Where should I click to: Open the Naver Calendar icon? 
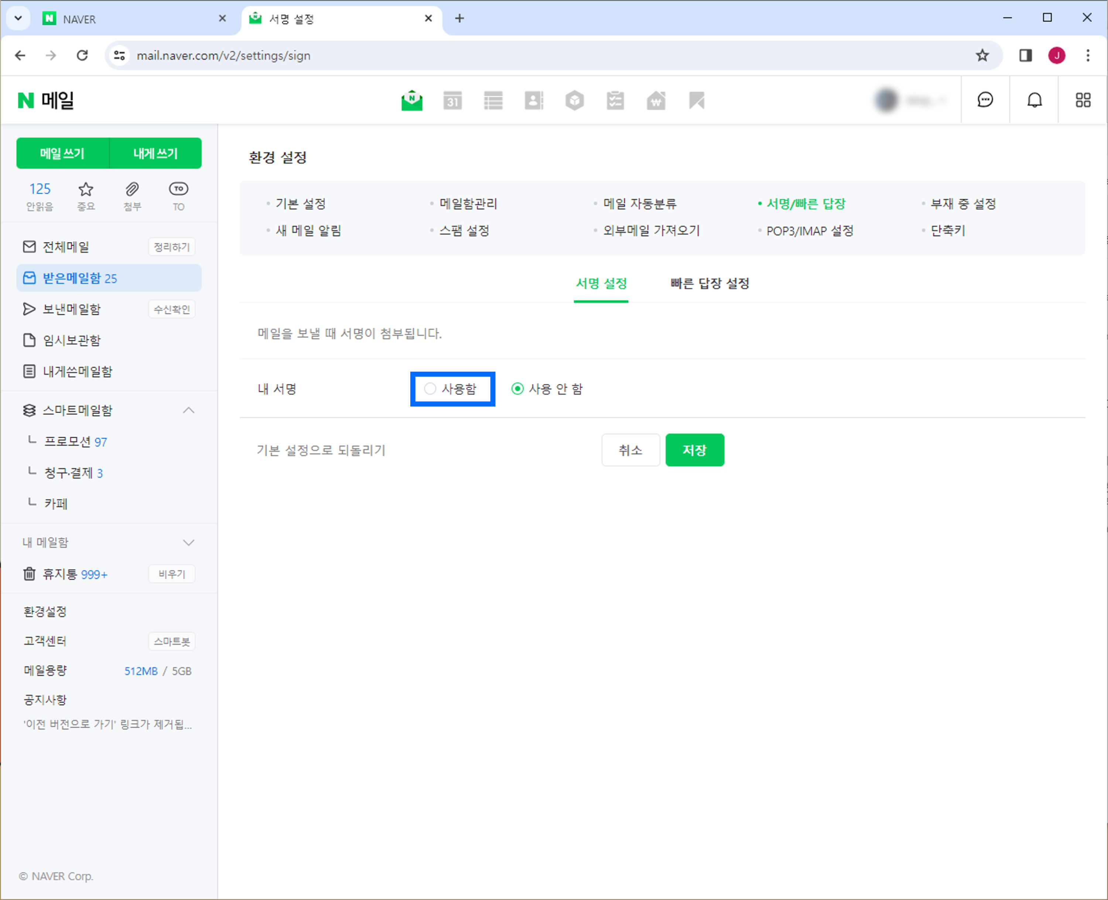[452, 100]
